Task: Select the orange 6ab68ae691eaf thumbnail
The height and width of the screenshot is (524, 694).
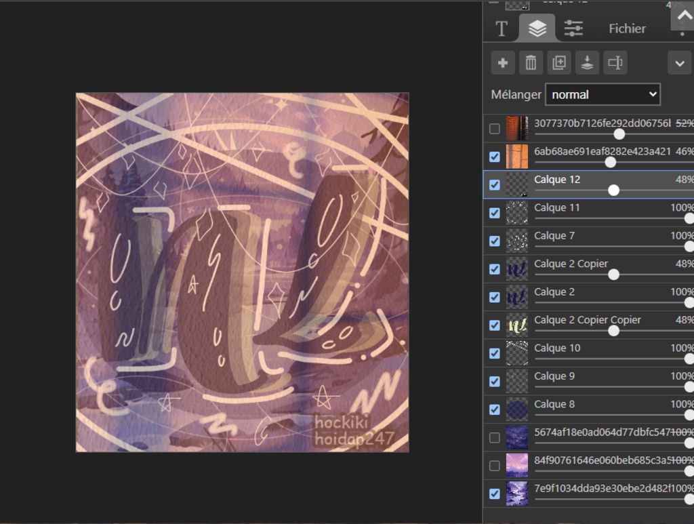Action: 517,157
